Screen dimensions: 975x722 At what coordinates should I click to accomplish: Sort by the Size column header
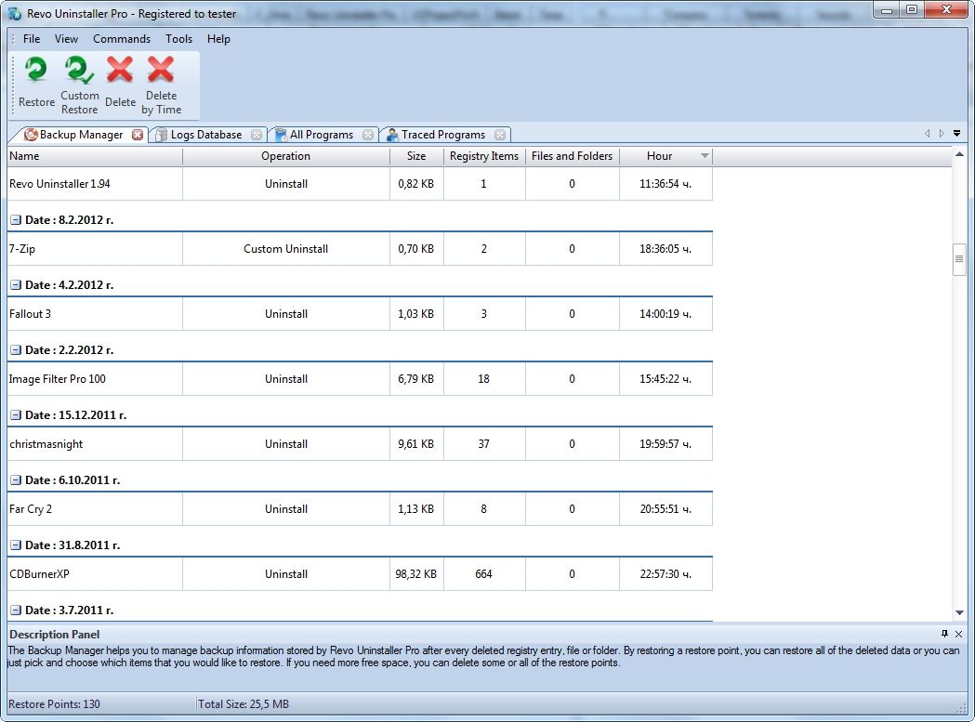point(416,156)
